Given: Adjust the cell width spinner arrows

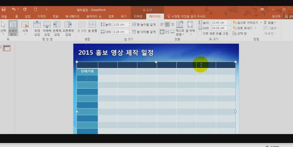Looking at the screenshot, I should [129, 32].
